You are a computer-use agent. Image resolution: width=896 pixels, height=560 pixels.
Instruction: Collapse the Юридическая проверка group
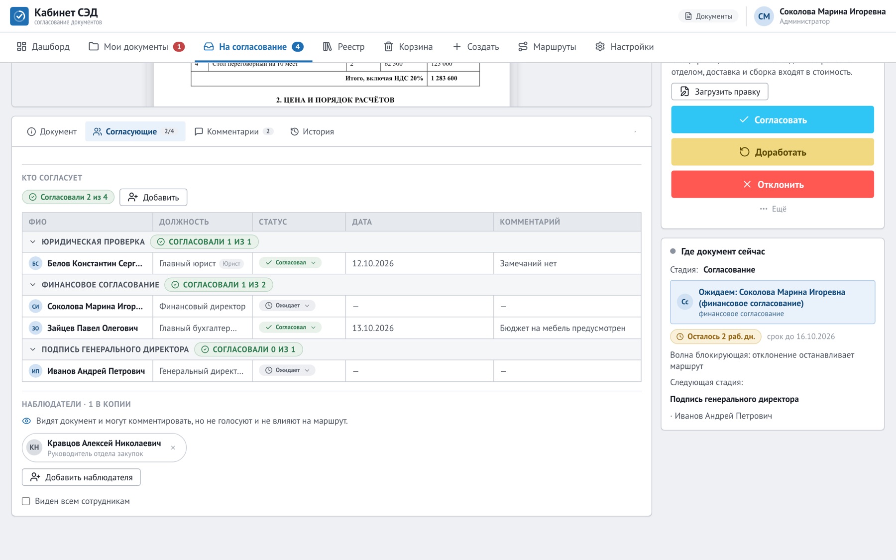33,242
